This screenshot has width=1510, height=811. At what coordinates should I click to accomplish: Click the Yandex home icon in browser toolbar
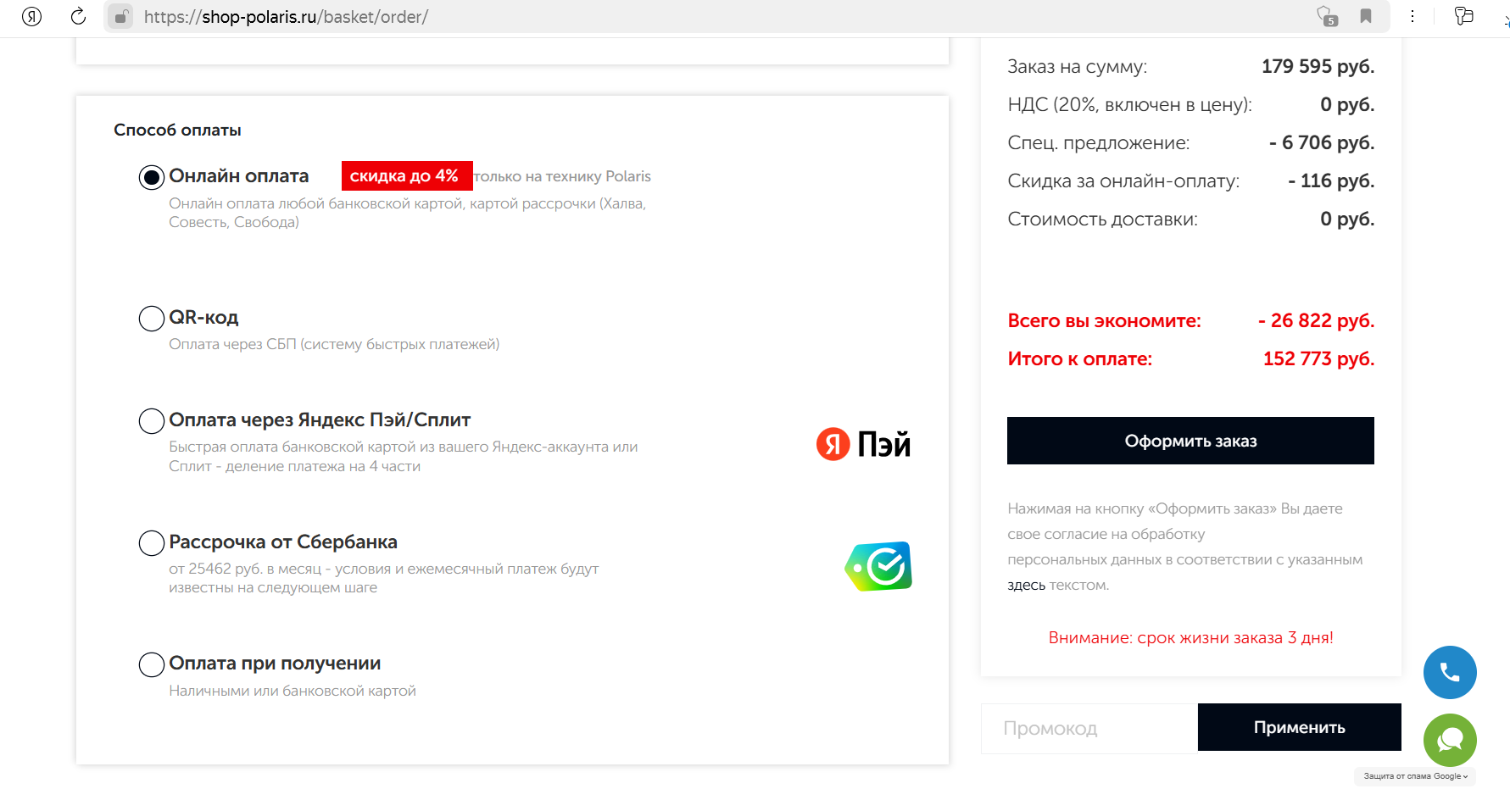pos(31,16)
